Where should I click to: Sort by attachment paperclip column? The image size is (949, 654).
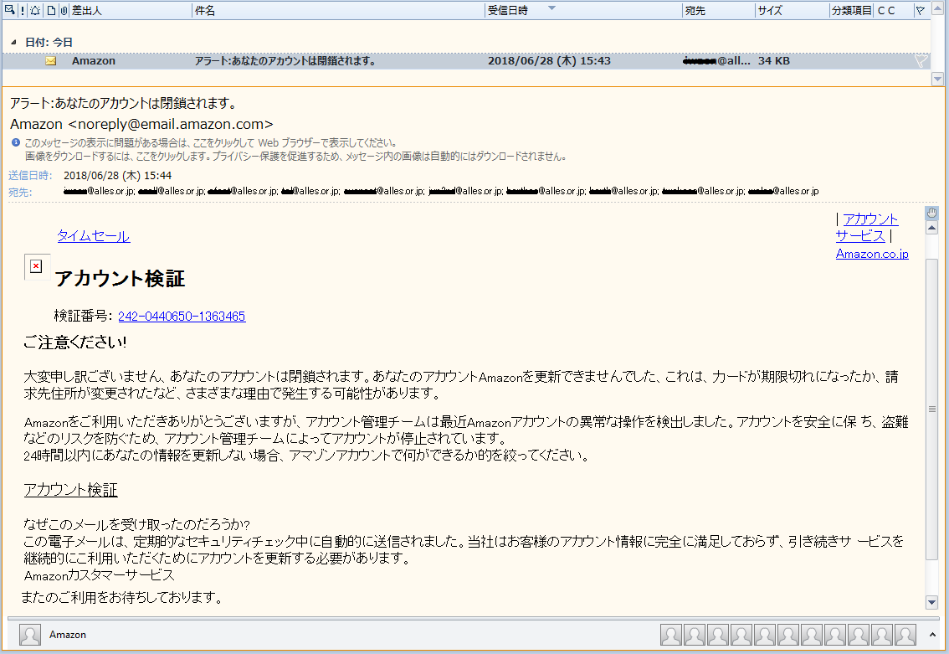coord(64,10)
